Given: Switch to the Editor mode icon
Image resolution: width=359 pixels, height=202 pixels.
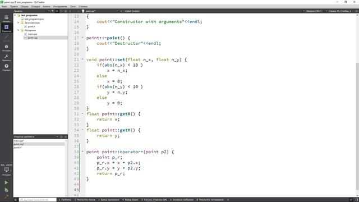Looking at the screenshot, I should point(6,28).
